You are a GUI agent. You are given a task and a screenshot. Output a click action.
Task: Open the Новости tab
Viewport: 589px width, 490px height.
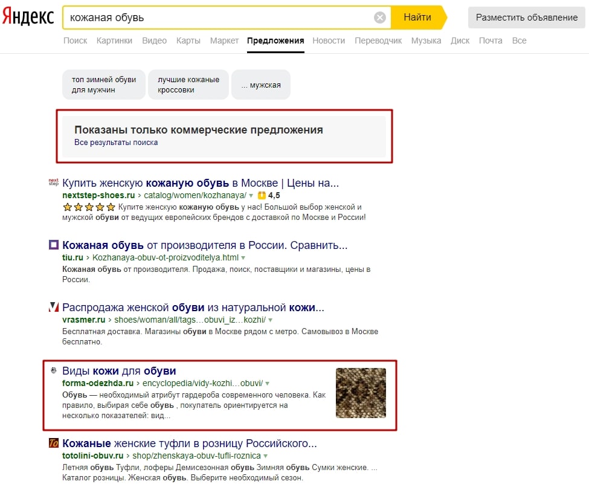point(329,40)
